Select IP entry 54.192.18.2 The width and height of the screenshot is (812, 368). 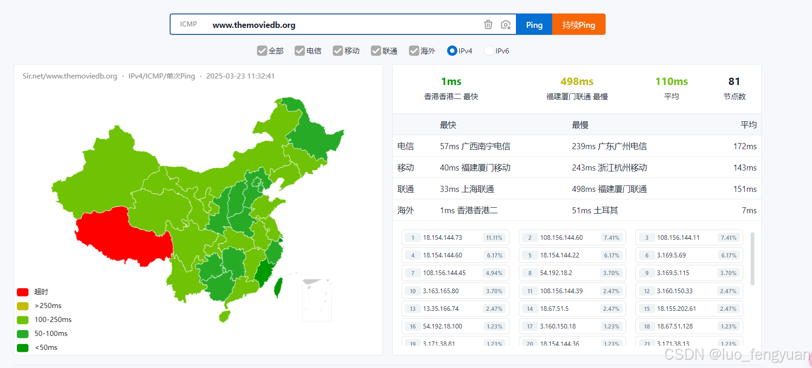pyautogui.click(x=573, y=273)
